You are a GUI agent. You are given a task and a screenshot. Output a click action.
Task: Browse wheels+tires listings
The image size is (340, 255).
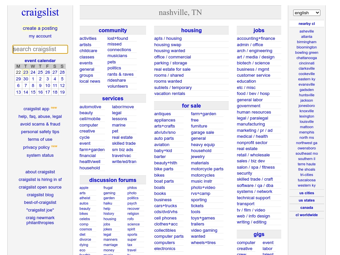tap(204, 243)
